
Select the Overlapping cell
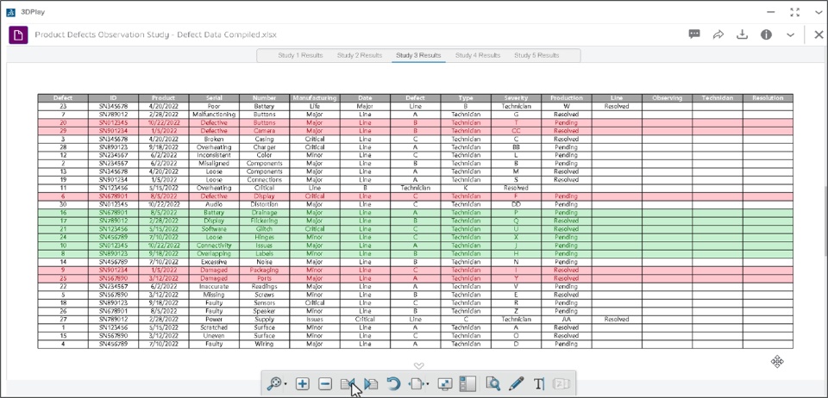(x=214, y=253)
